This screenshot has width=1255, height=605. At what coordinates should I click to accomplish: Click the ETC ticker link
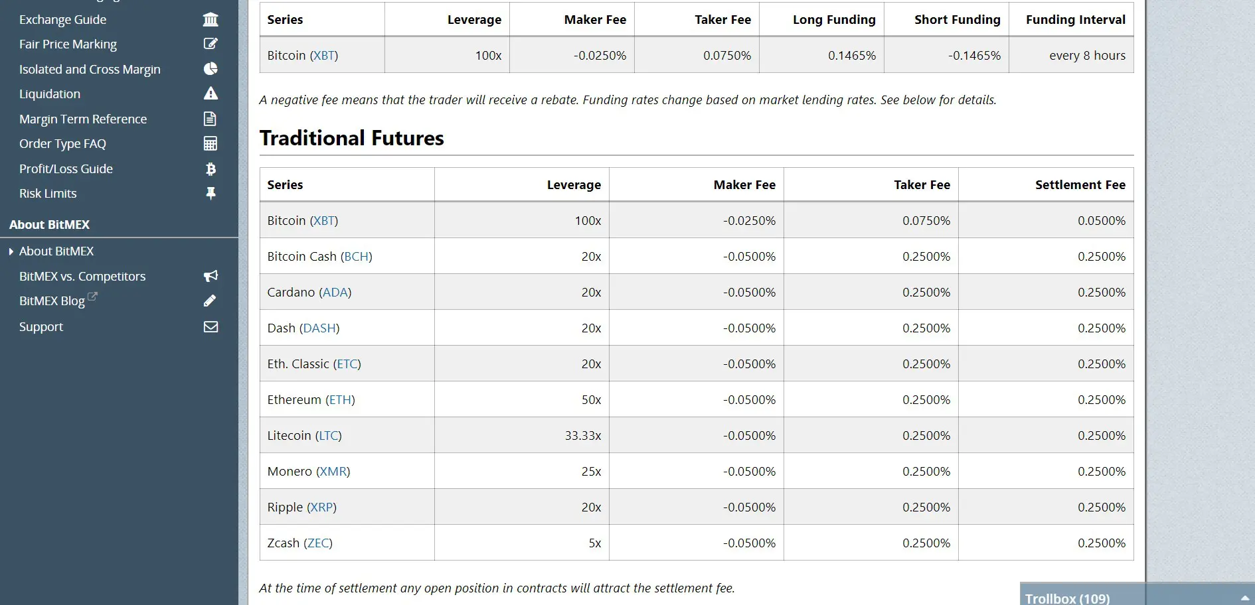point(347,364)
